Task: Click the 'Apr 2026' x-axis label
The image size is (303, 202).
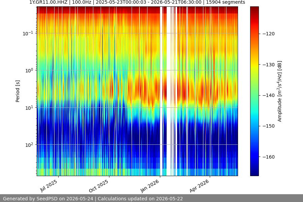Action: [x=199, y=186]
